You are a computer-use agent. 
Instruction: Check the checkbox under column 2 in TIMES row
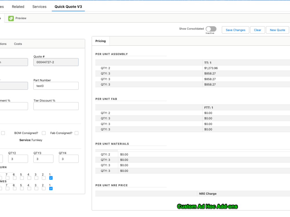point(43,188)
